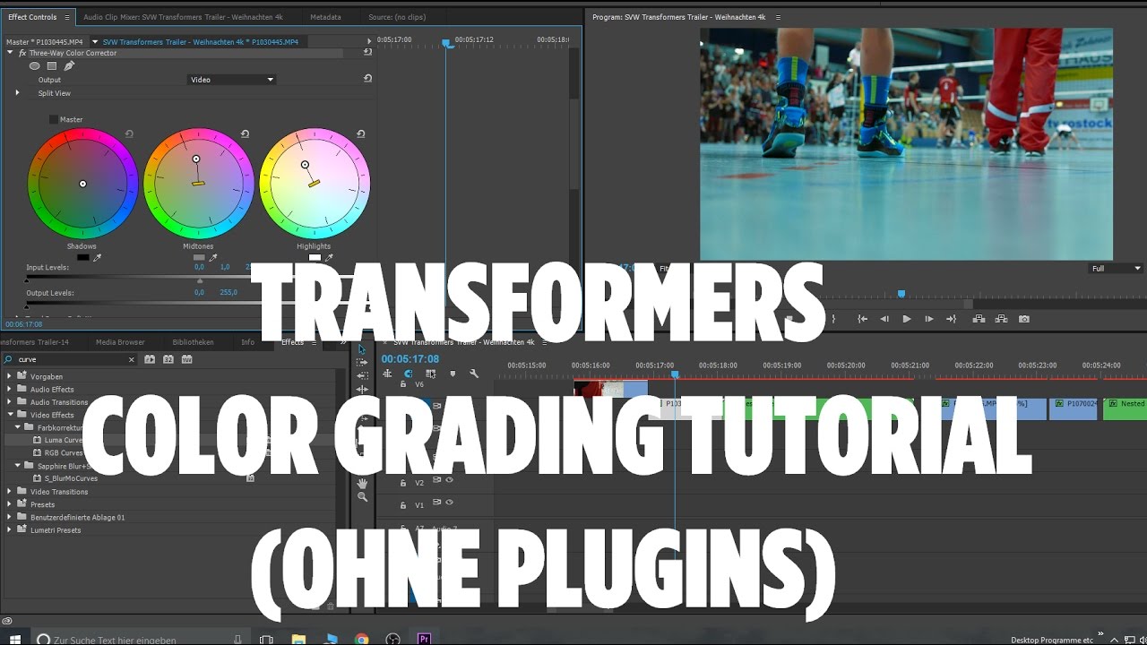Screen dimensions: 1147x645
Task: Clear the curve search field
Action: click(x=132, y=359)
